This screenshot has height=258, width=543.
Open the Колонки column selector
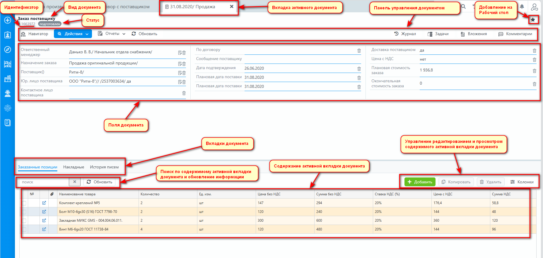click(522, 182)
